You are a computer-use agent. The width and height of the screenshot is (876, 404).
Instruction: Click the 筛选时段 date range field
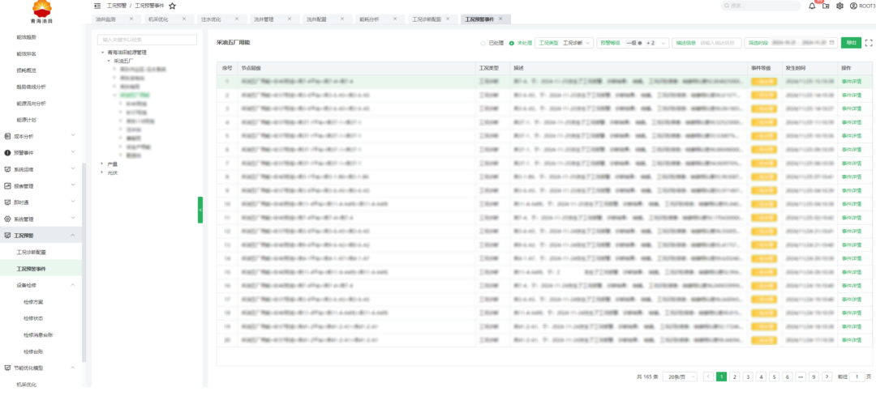[791, 43]
